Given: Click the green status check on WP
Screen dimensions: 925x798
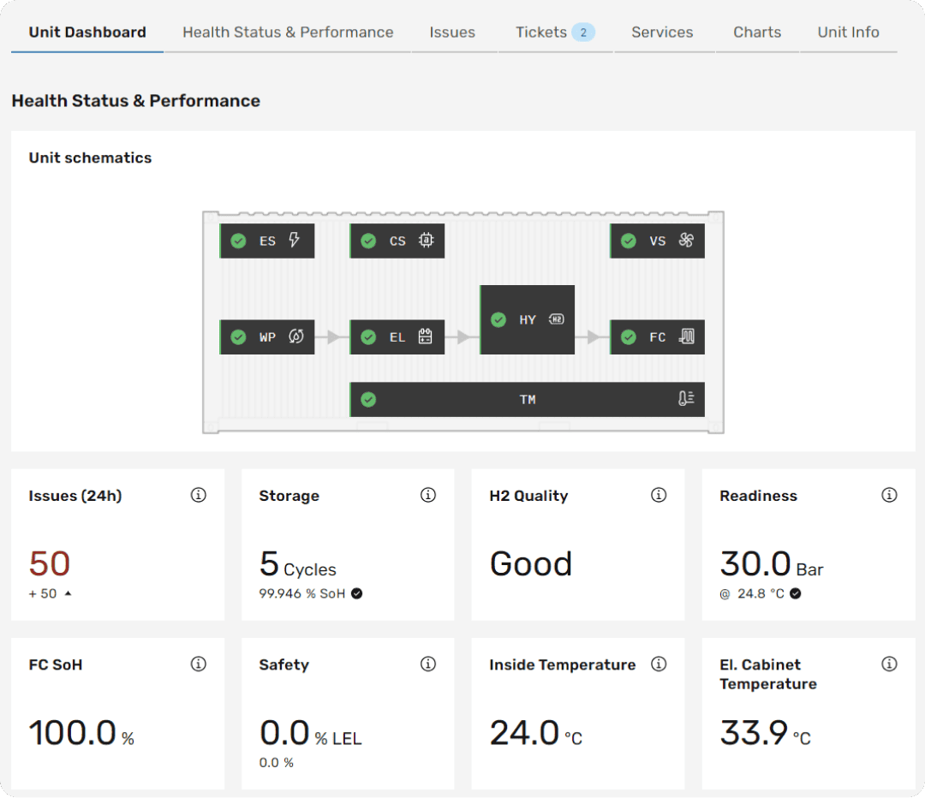Looking at the screenshot, I should click(238, 336).
